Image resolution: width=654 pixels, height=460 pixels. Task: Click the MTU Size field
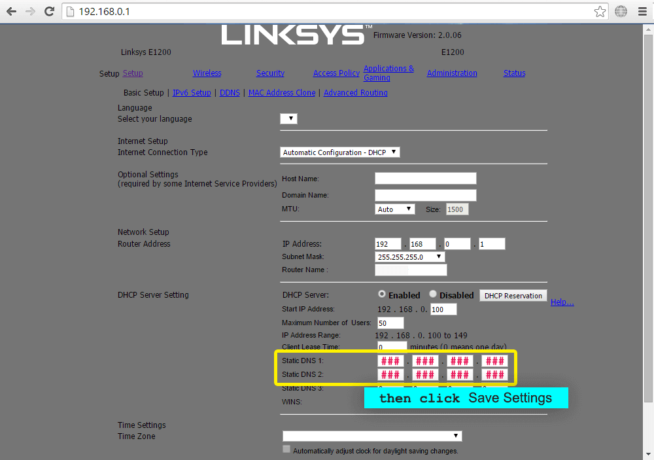457,209
